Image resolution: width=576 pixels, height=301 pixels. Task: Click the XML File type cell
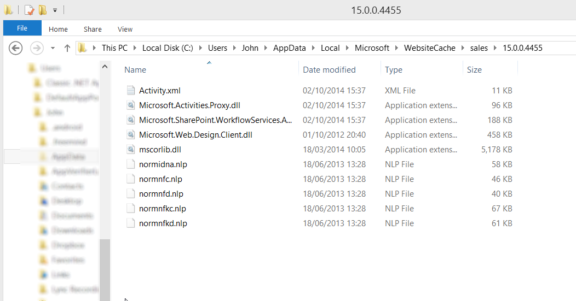pyautogui.click(x=400, y=91)
